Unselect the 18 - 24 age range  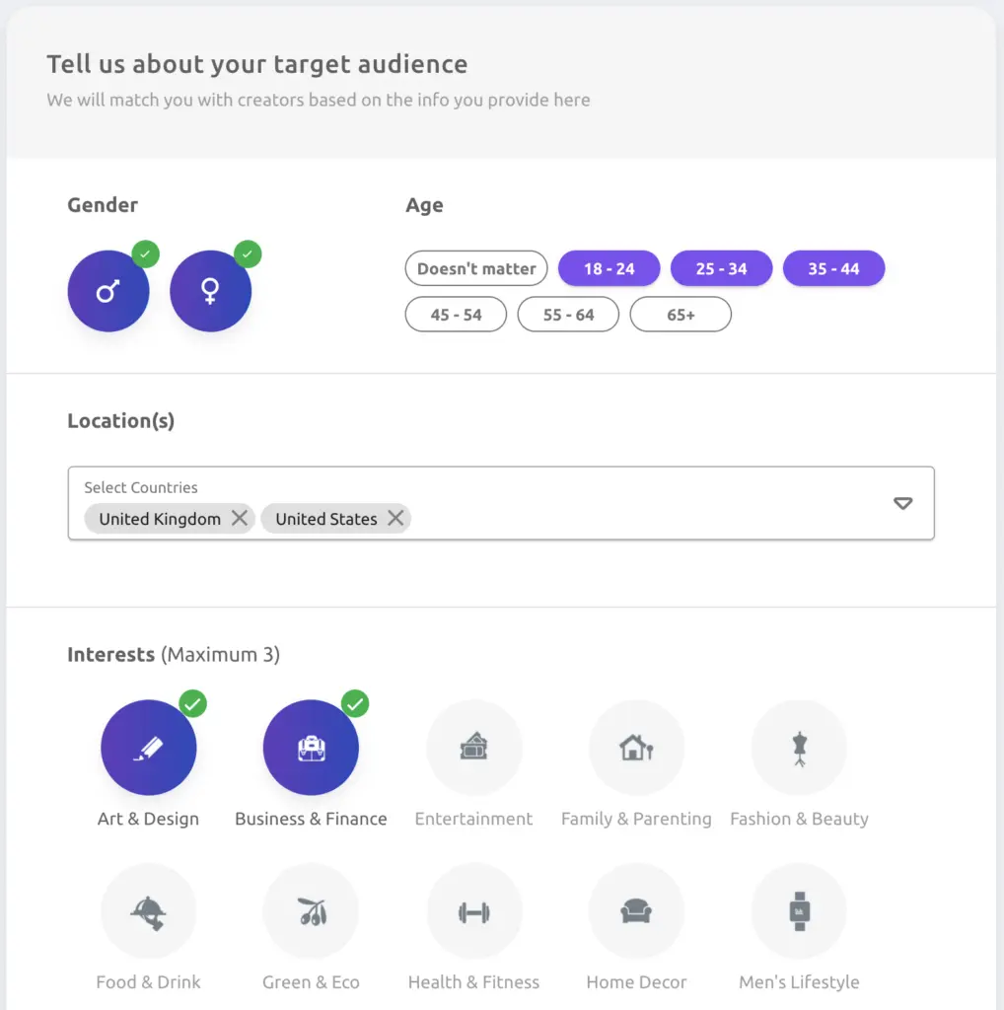pyautogui.click(x=609, y=268)
